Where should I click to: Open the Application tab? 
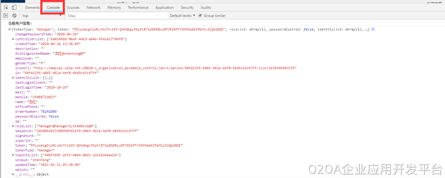pyautogui.click(x=164, y=8)
